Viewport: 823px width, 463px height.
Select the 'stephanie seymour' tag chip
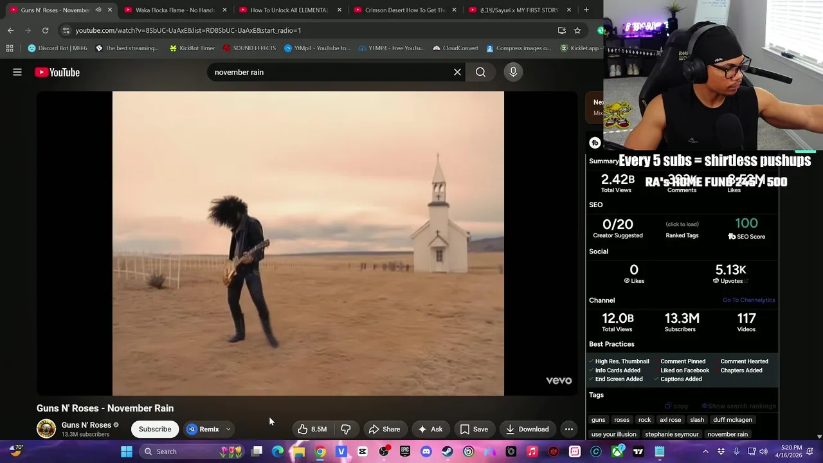[x=672, y=434]
